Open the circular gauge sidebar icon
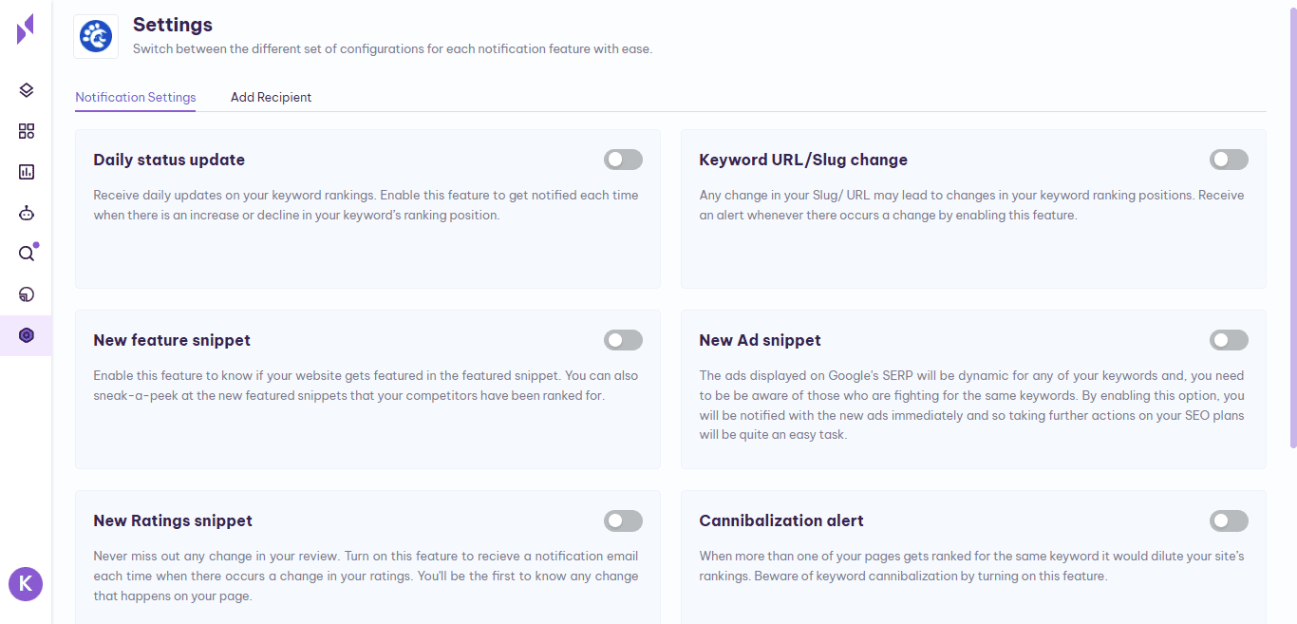Image resolution: width=1297 pixels, height=624 pixels. [27, 294]
